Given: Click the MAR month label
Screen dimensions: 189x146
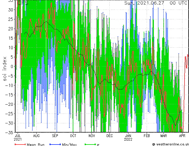Looking at the screenshot, I should pyautogui.click(x=164, y=136).
